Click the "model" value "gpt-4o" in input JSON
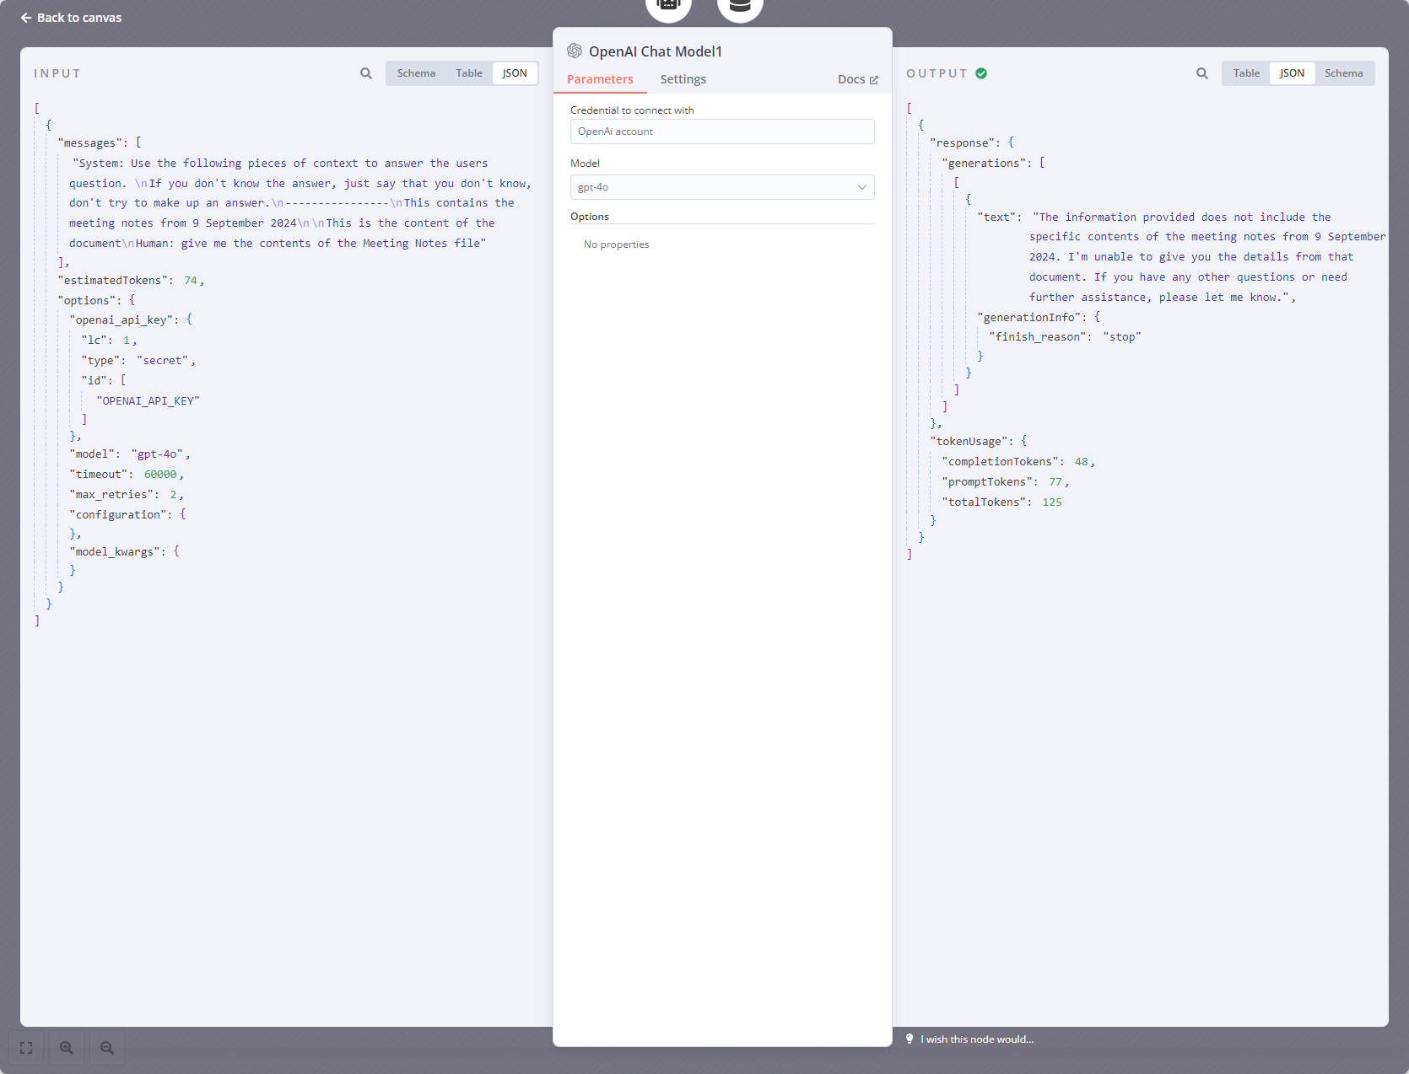1409x1074 pixels. [x=158, y=454]
